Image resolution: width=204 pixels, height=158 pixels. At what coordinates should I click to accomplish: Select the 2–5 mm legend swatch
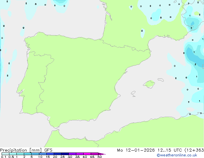(28, 154)
